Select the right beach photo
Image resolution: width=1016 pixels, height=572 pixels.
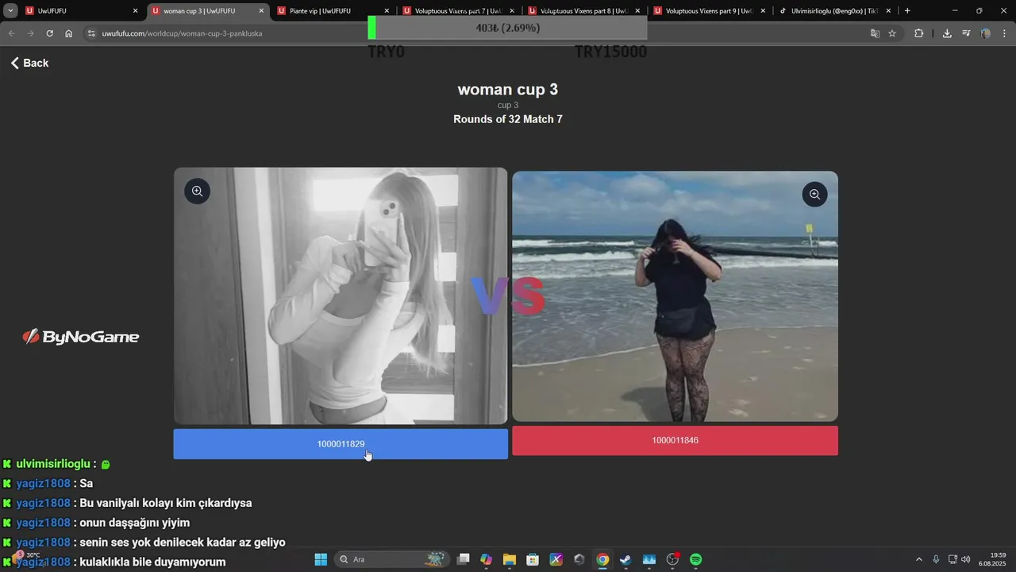click(x=675, y=296)
